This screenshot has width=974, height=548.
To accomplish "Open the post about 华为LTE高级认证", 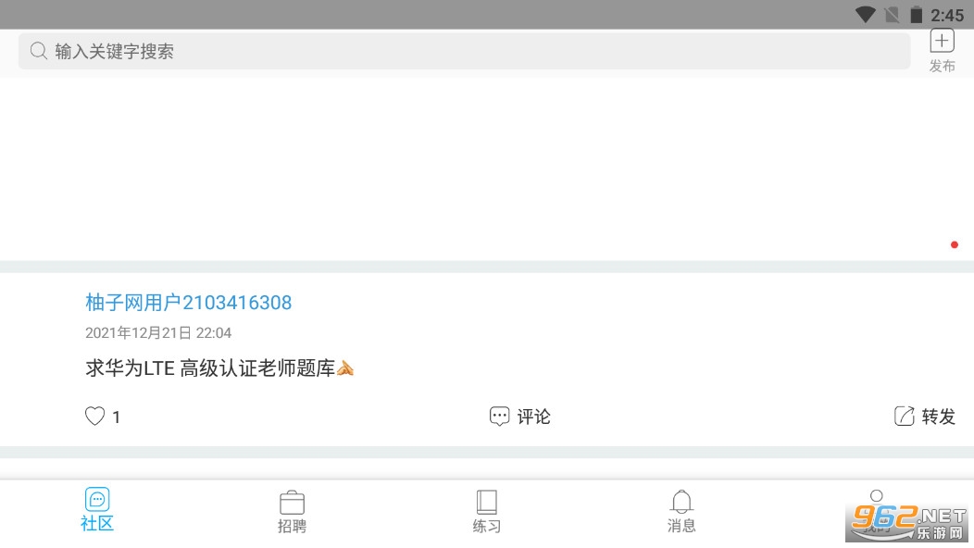I will pos(219,368).
